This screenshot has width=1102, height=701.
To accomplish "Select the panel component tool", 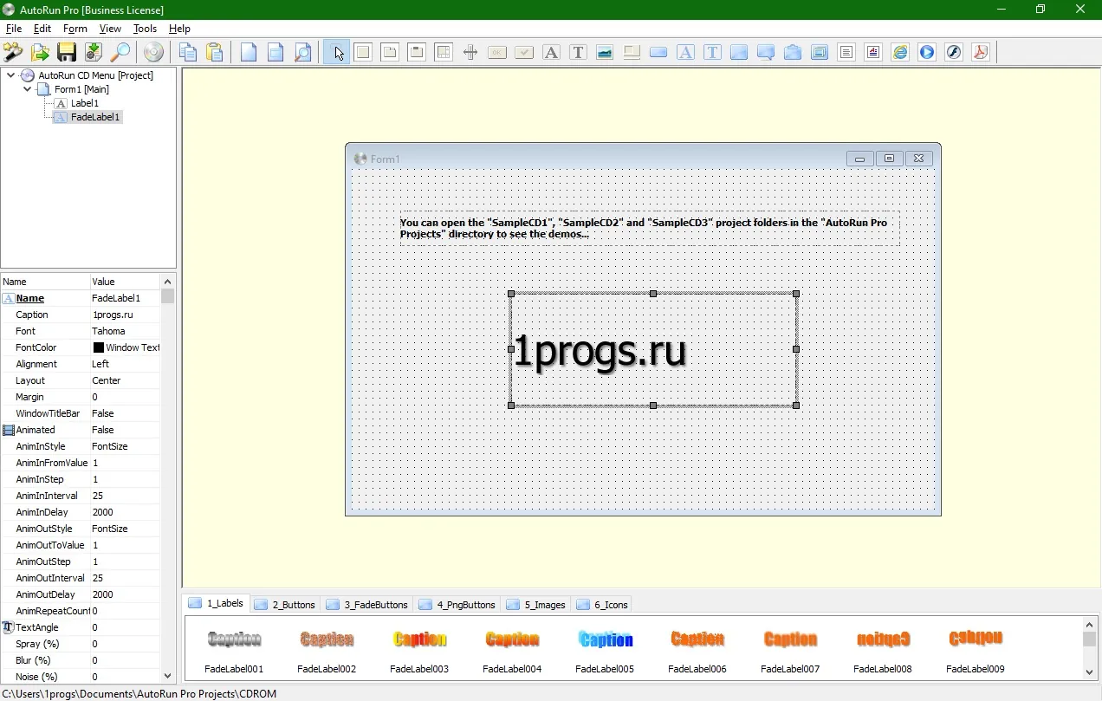I will pyautogui.click(x=363, y=52).
